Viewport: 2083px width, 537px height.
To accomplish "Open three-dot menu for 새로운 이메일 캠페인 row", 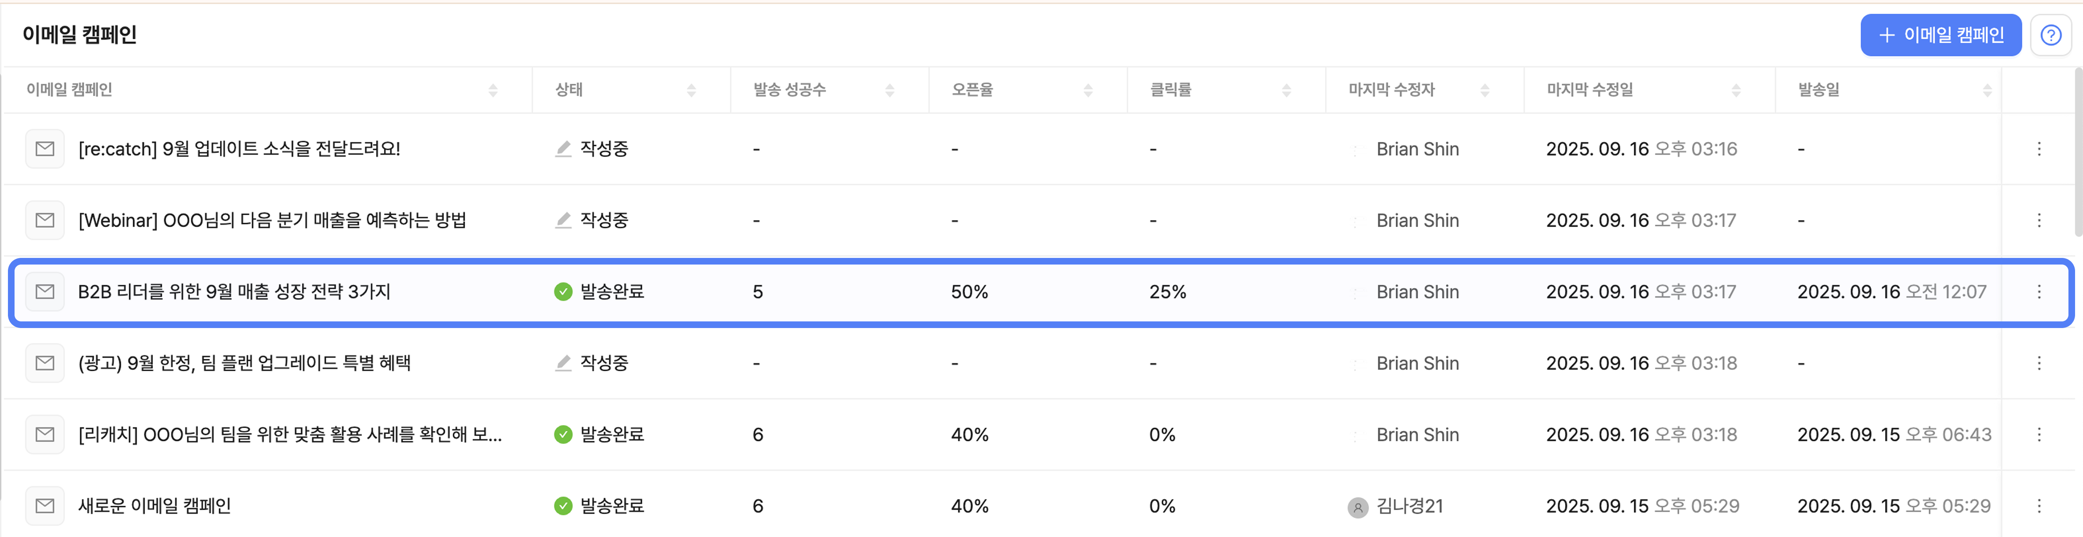I will click(2038, 506).
